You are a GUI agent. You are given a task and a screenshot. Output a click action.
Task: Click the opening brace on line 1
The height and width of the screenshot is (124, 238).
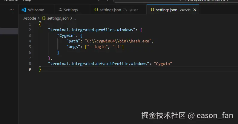coord(40,24)
